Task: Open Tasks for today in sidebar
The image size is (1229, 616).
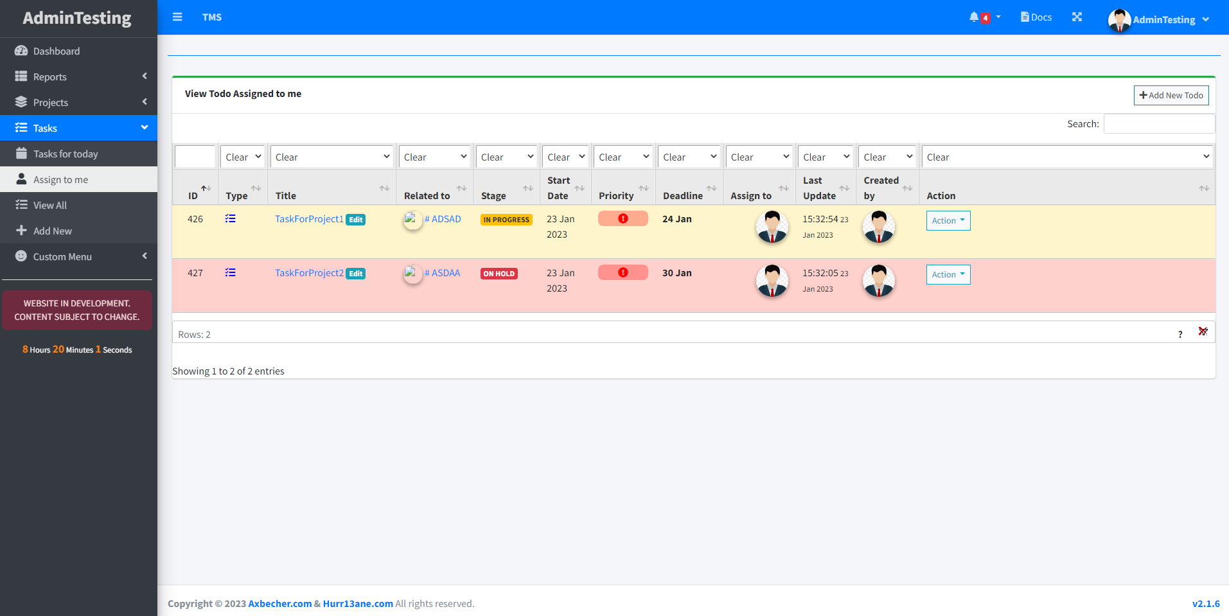Action: tap(66, 154)
